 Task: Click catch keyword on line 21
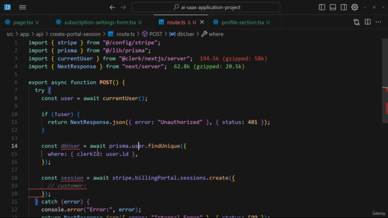[x=49, y=202]
